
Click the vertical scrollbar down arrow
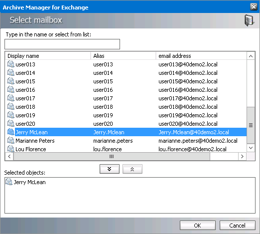tap(251, 148)
